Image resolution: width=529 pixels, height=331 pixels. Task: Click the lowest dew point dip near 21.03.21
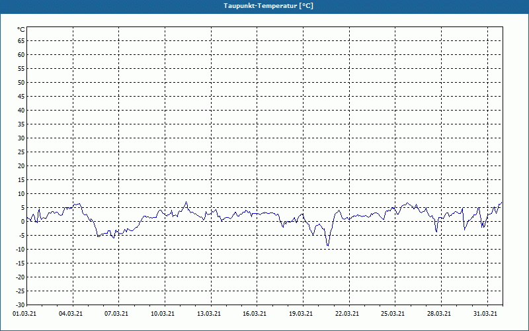(328, 245)
